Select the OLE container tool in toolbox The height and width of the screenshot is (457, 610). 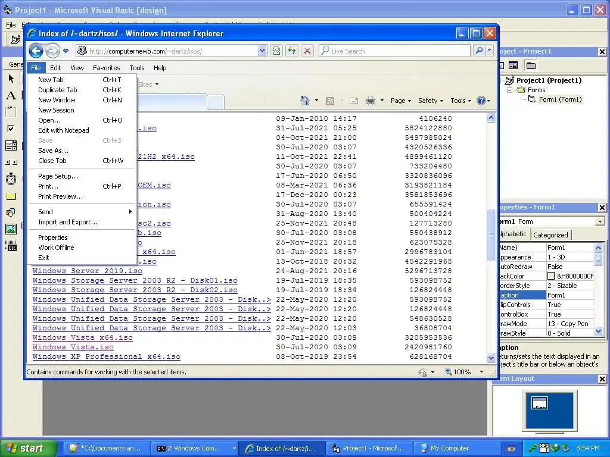coord(11,246)
